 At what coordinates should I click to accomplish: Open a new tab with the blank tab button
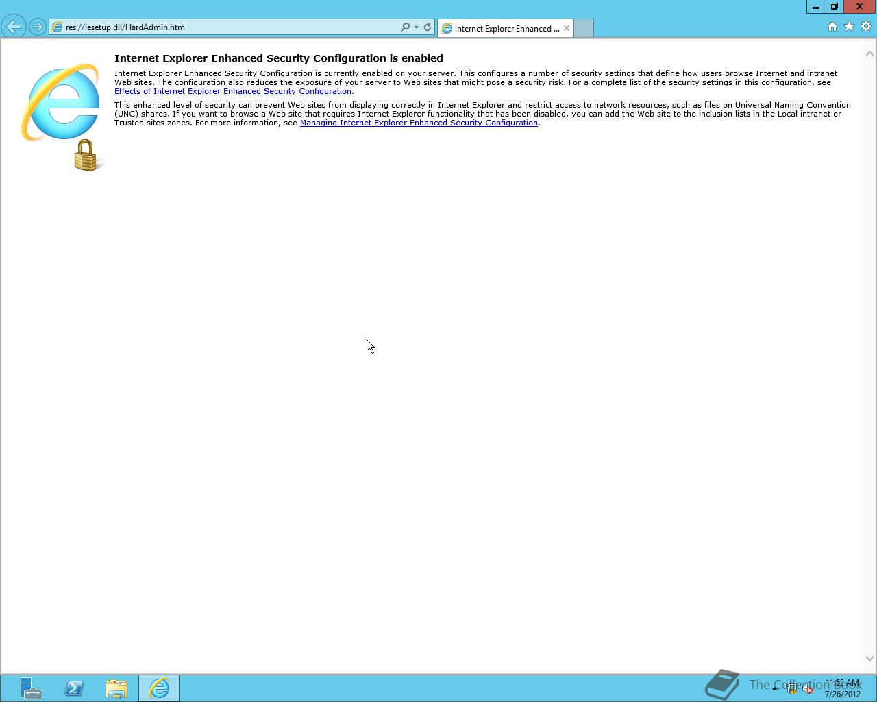click(x=583, y=28)
